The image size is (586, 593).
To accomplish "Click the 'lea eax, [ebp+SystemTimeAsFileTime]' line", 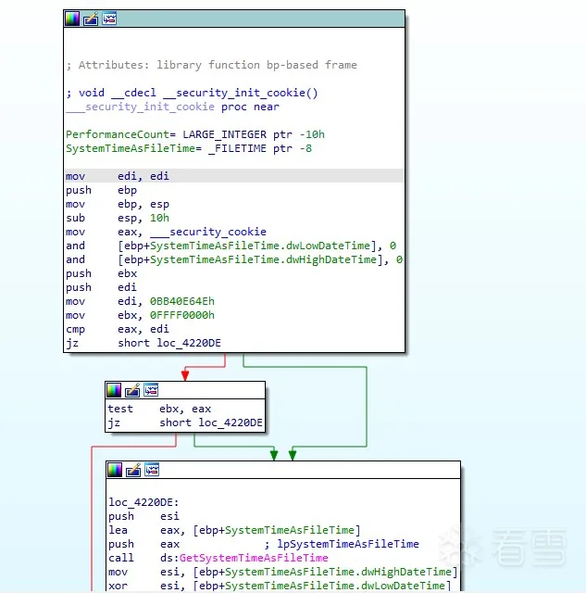I will point(234,530).
